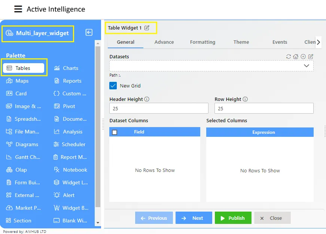Open the hamburger navigation menu
326x234 pixels.
(18, 9)
